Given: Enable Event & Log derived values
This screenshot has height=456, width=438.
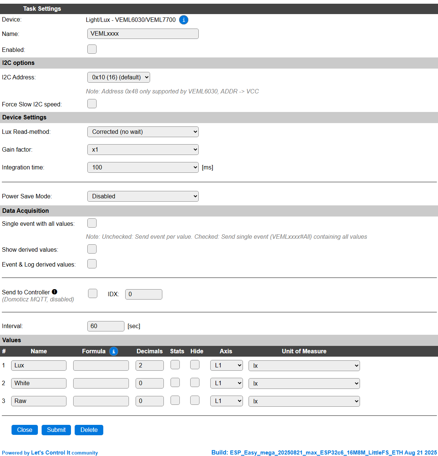Looking at the screenshot, I should click(92, 264).
